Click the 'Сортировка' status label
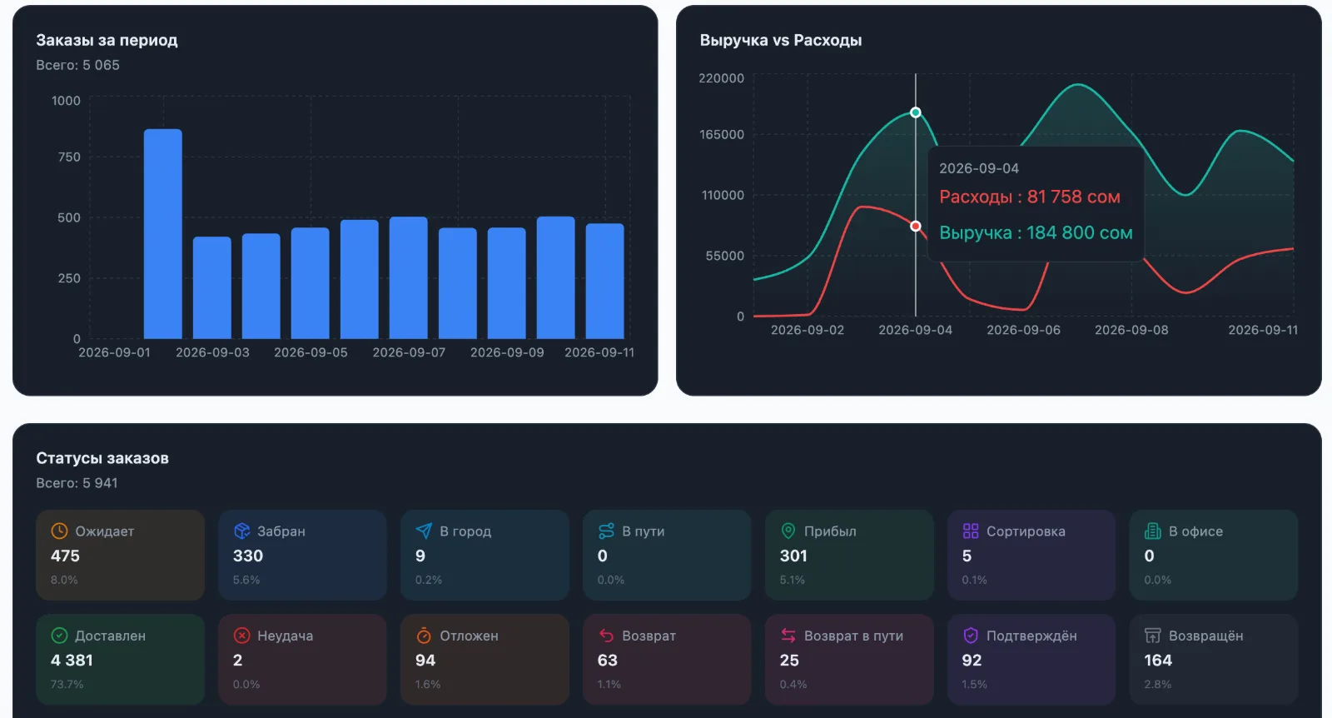 tap(1026, 531)
